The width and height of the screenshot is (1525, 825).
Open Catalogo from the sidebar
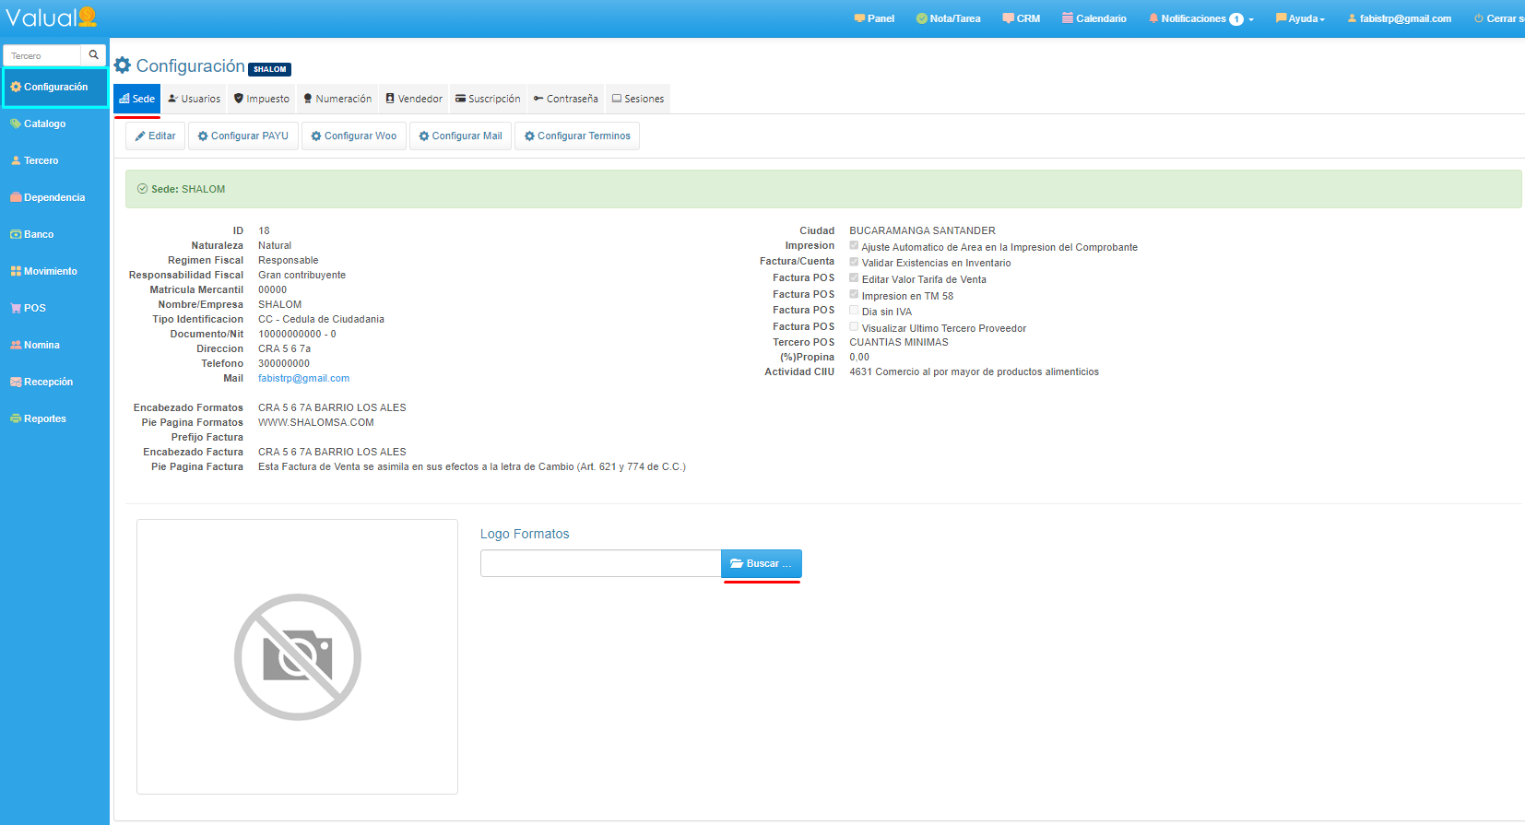44,124
